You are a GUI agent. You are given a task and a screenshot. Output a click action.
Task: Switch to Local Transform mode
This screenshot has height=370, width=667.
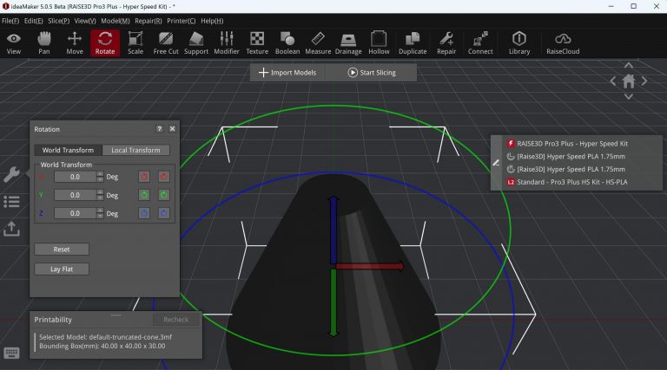pyautogui.click(x=135, y=150)
